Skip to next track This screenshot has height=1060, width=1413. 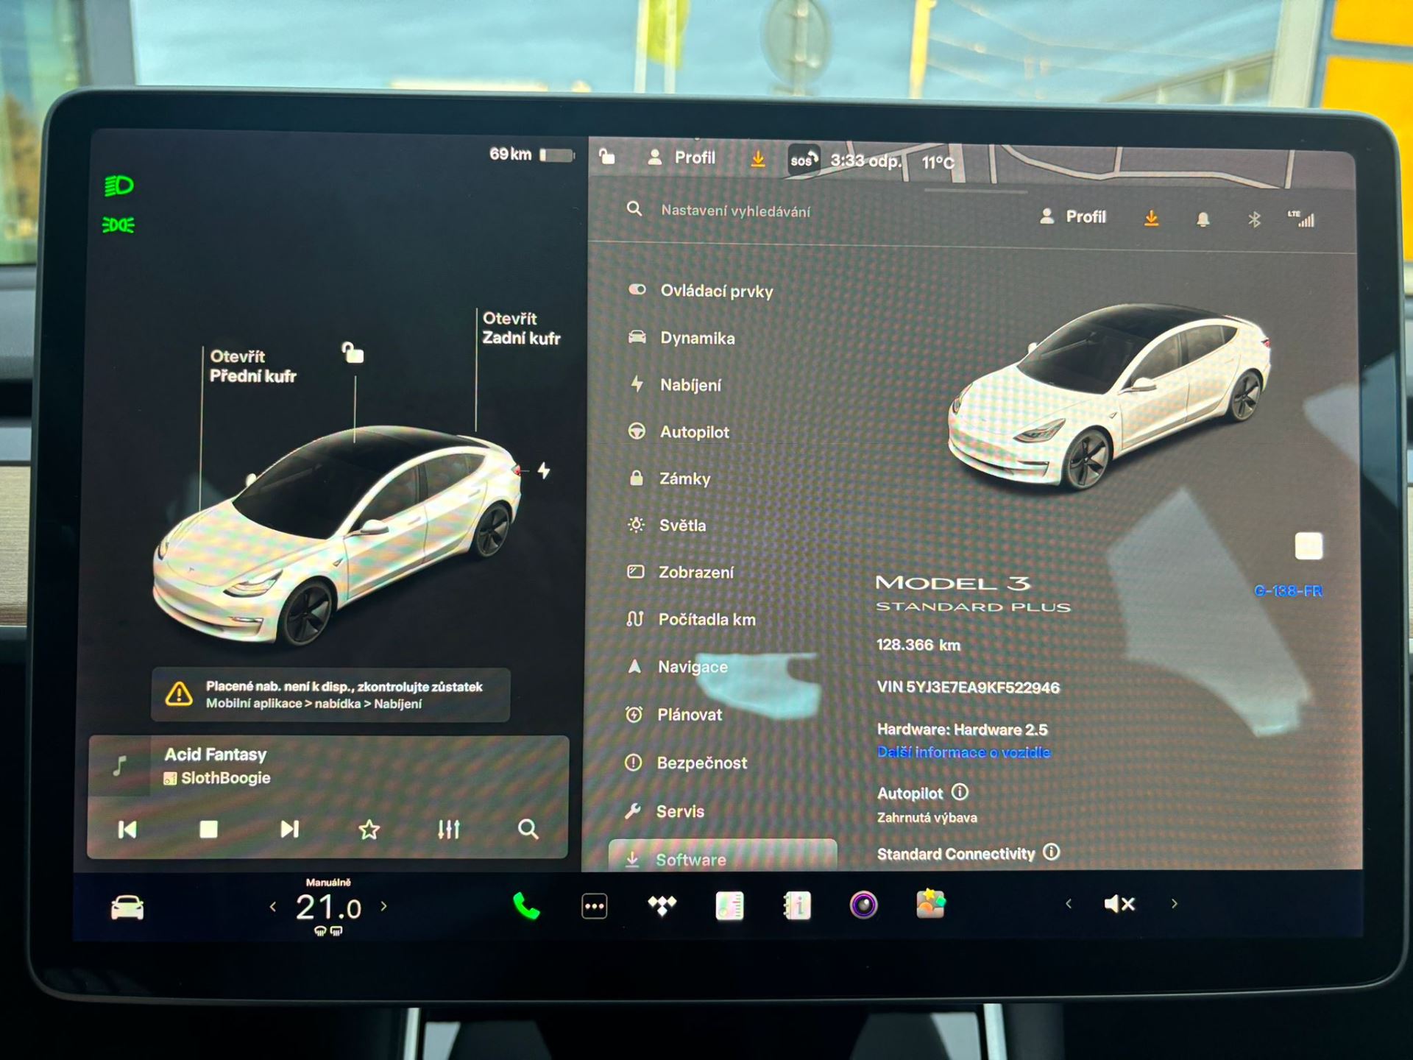click(x=289, y=830)
